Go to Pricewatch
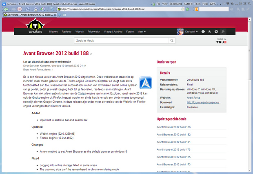Image resolution: width=253 pixels, height=174 pixels. (94, 32)
